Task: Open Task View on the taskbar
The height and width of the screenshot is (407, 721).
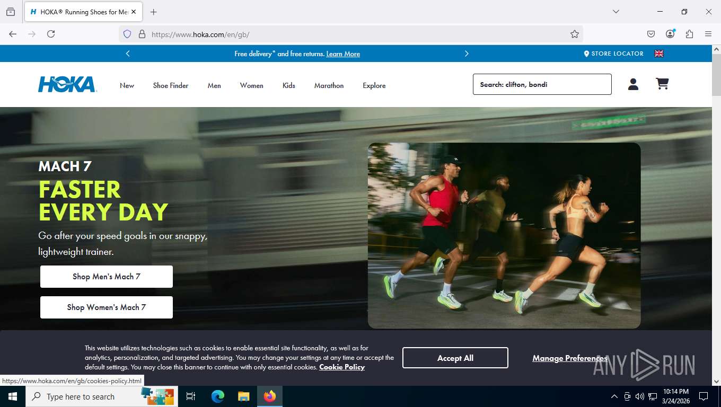Action: 191,396
